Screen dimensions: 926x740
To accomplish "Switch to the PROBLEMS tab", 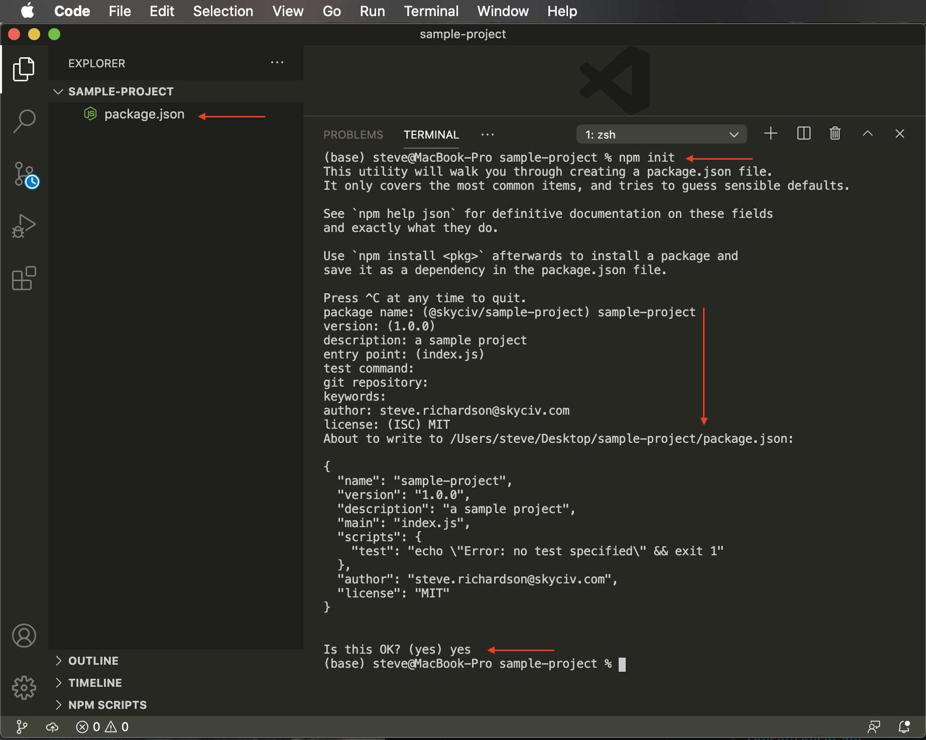I will [353, 135].
